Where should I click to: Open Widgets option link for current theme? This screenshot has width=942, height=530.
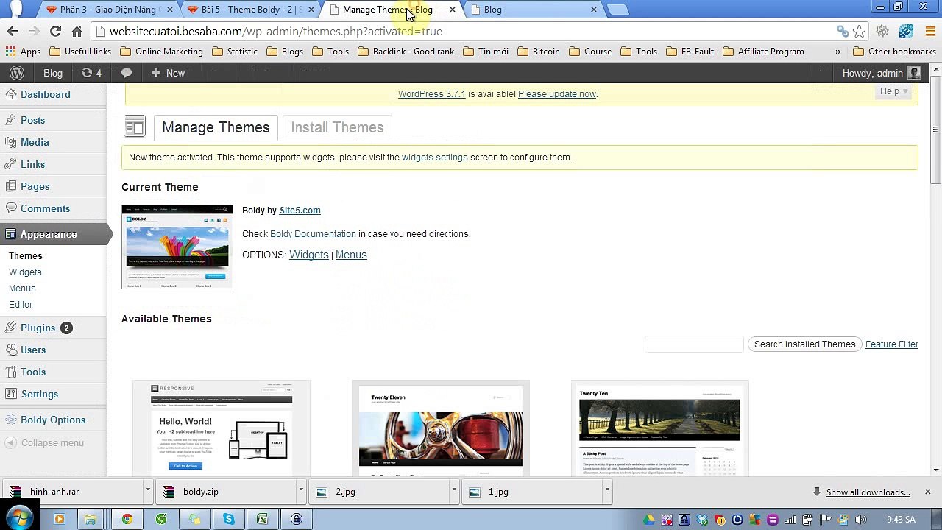point(309,255)
